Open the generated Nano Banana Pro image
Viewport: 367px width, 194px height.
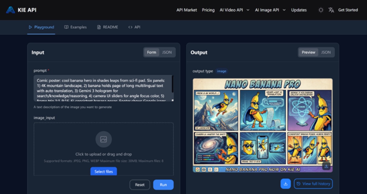(263, 125)
